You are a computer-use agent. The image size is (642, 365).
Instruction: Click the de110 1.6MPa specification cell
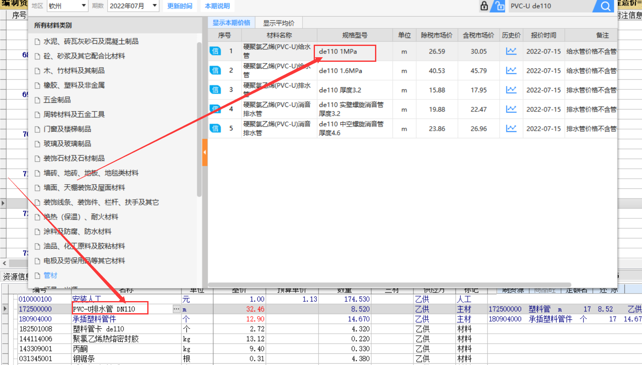tap(355, 71)
